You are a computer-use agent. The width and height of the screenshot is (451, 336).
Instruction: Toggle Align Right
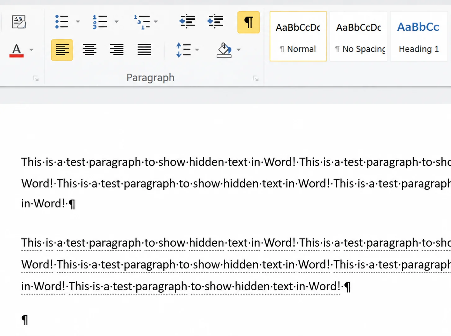click(x=117, y=50)
